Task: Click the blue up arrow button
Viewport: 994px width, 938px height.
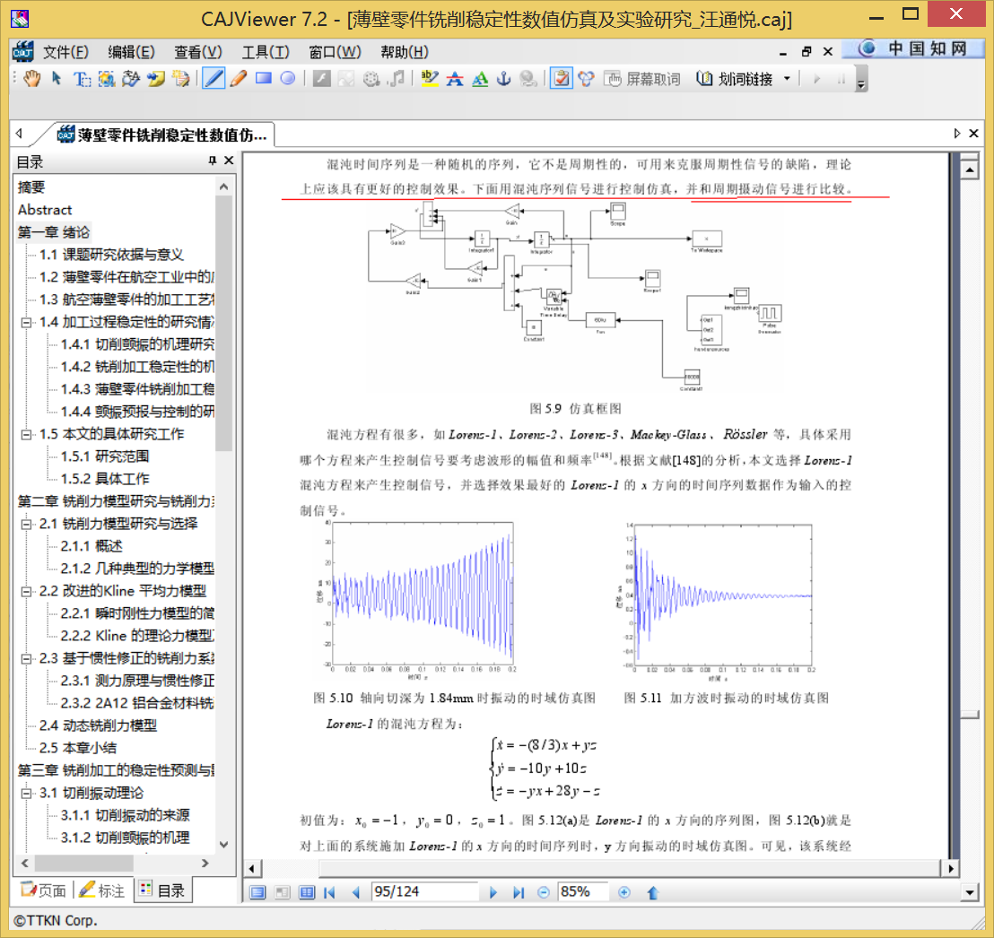Action: pos(653,892)
